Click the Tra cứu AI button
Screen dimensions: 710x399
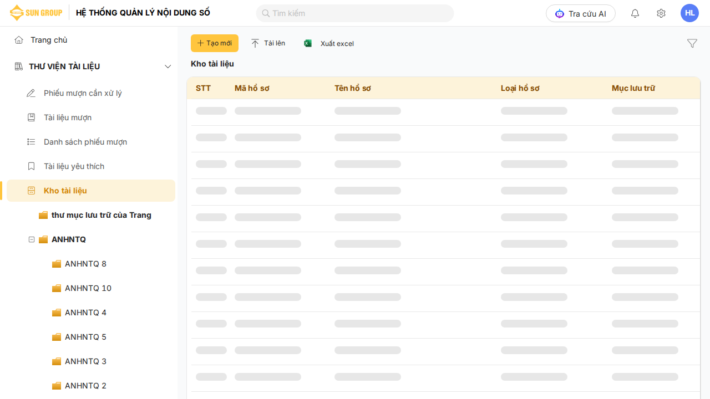click(x=580, y=13)
